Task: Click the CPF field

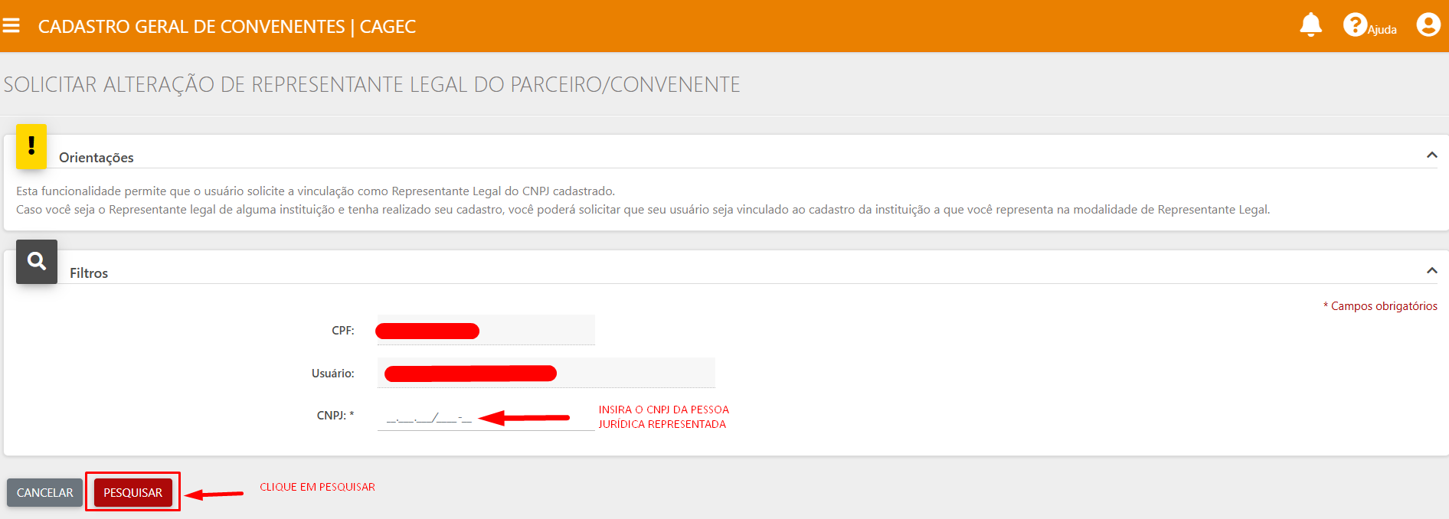Action: pyautogui.click(x=486, y=331)
